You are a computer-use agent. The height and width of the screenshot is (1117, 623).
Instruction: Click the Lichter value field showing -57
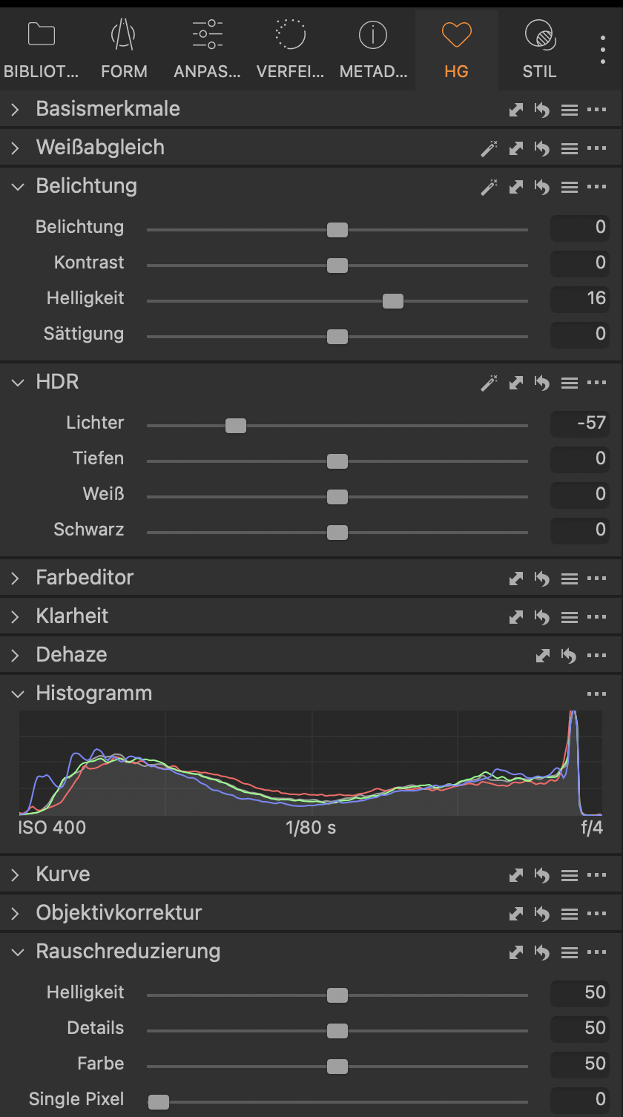pyautogui.click(x=580, y=423)
